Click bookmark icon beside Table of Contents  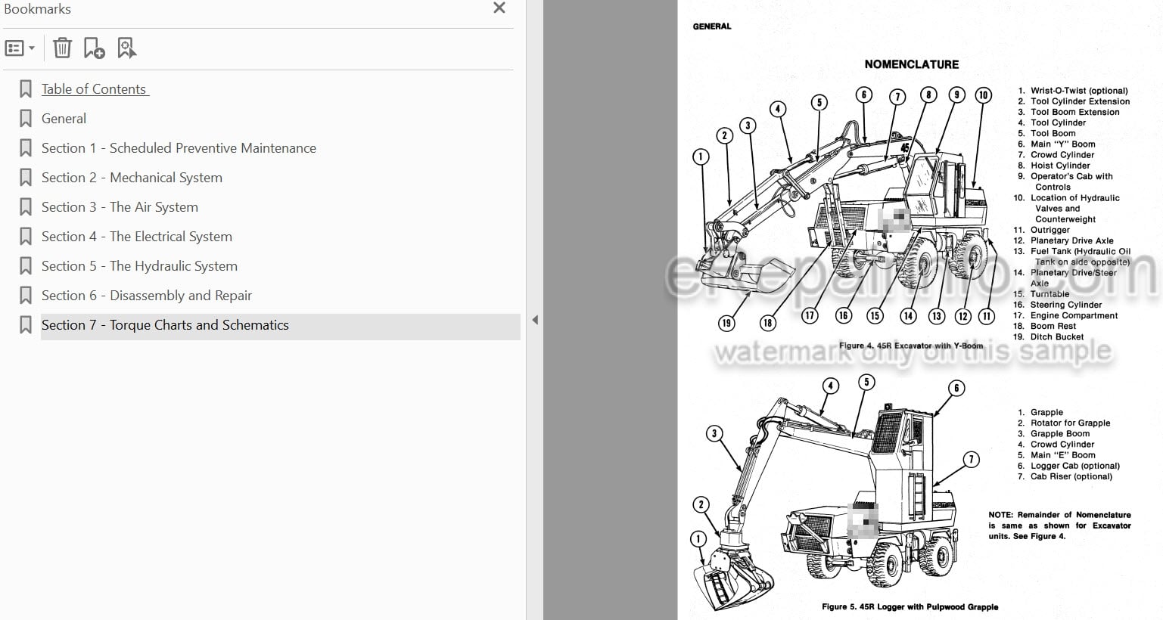click(25, 89)
